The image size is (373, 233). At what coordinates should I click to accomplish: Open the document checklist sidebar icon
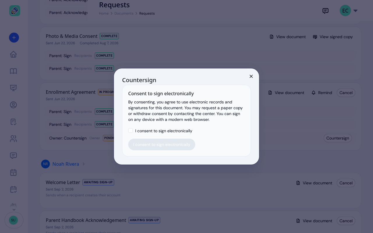(13, 122)
